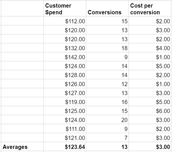Select the $132.00 customer spend cell
172x152 pixels.
tap(75, 48)
